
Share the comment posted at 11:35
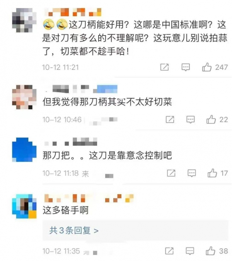(x=169, y=251)
